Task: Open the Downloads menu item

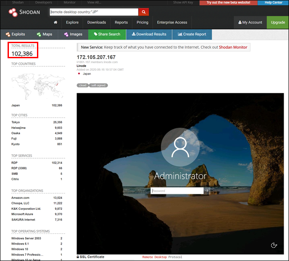Action: 97,22
